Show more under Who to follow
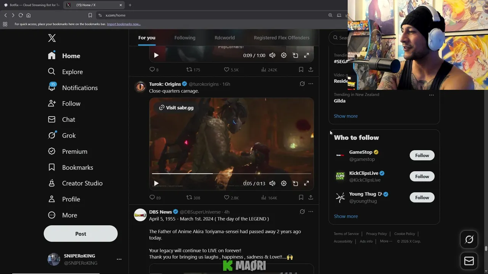 click(x=346, y=216)
